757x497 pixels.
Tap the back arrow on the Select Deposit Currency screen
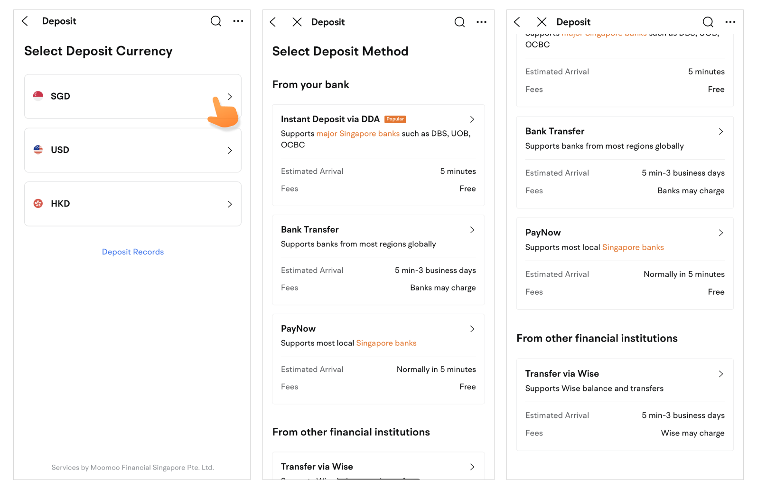(x=25, y=21)
